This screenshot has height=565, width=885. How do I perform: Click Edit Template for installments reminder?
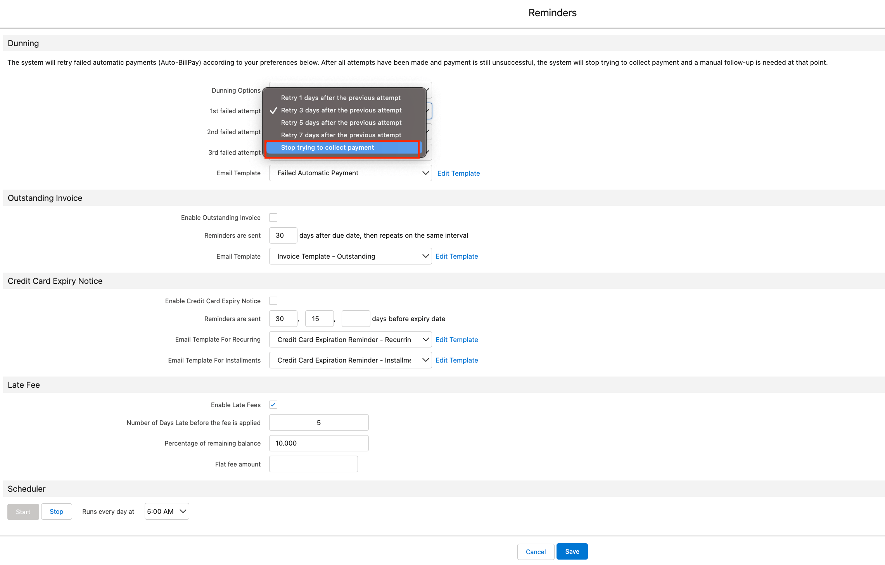[x=456, y=360]
